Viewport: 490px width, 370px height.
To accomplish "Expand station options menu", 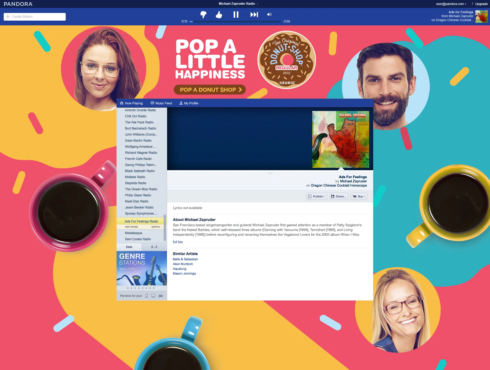I will tap(157, 227).
